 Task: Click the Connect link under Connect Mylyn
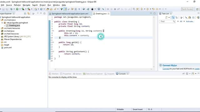166,69
